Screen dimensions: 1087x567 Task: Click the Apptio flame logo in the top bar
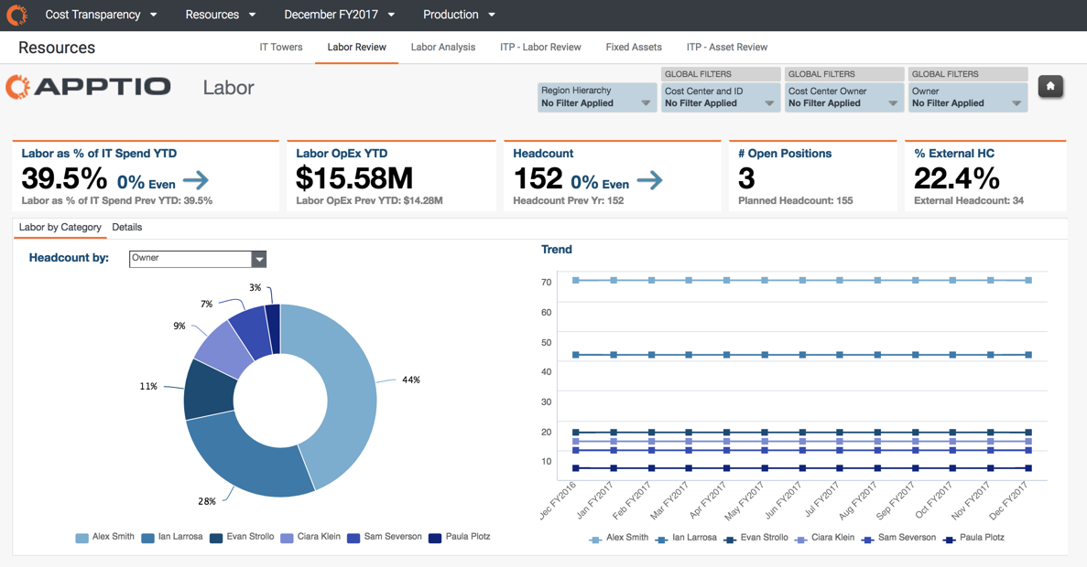(16, 15)
